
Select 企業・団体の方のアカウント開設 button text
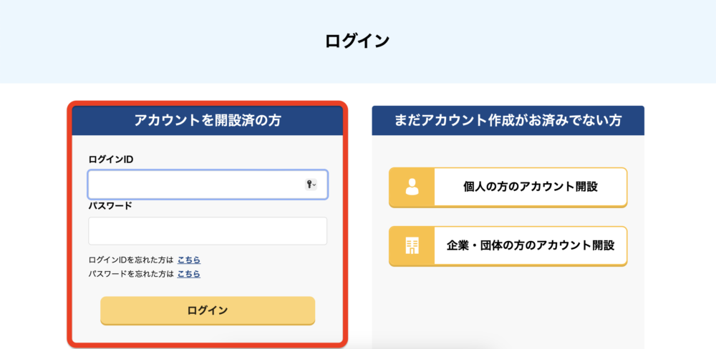click(x=530, y=246)
